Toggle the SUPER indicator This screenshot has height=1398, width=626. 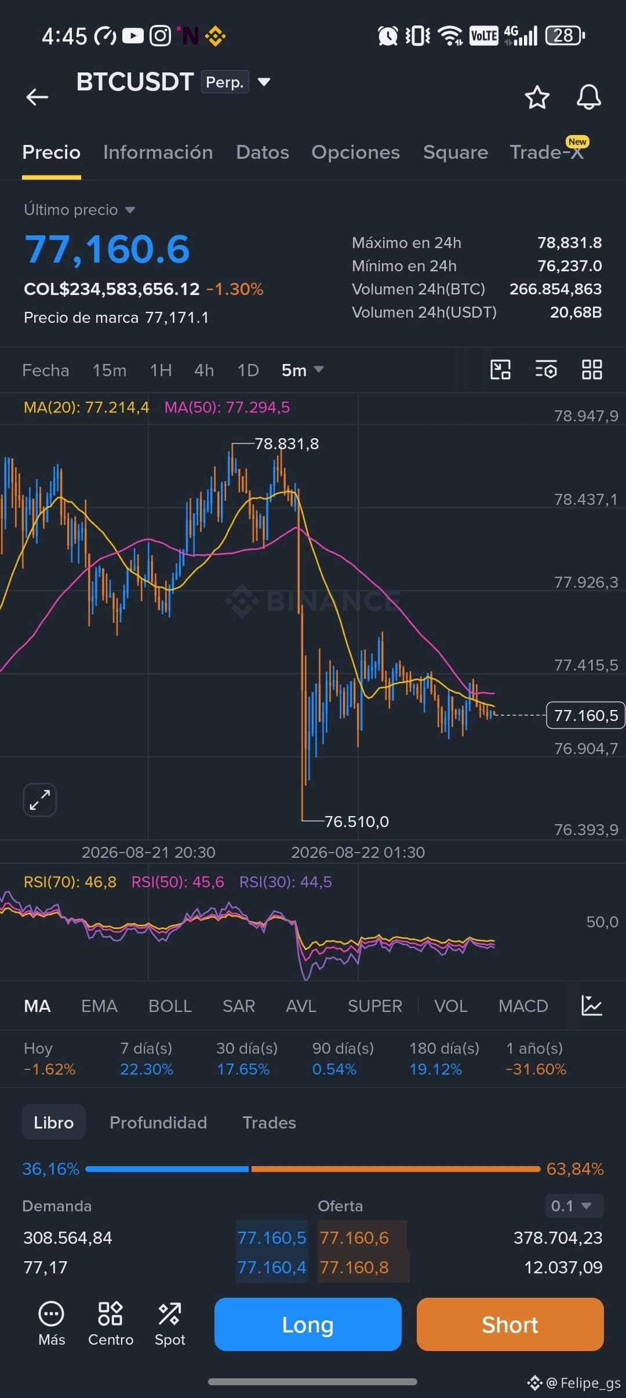click(375, 1006)
